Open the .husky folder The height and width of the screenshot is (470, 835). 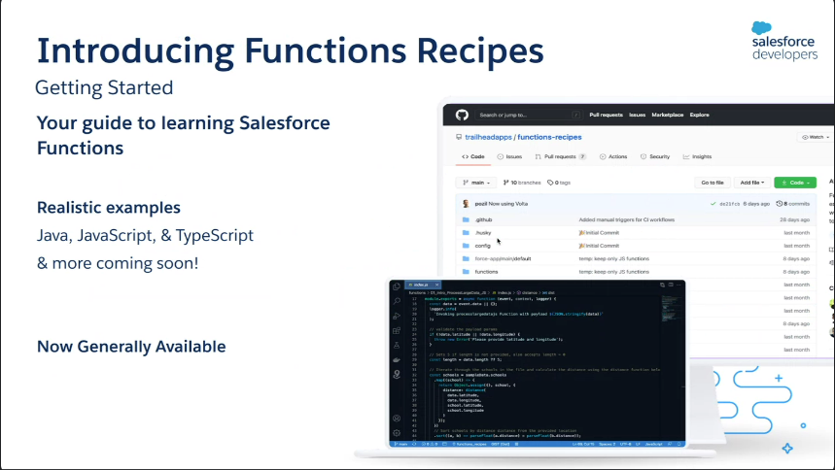point(483,233)
